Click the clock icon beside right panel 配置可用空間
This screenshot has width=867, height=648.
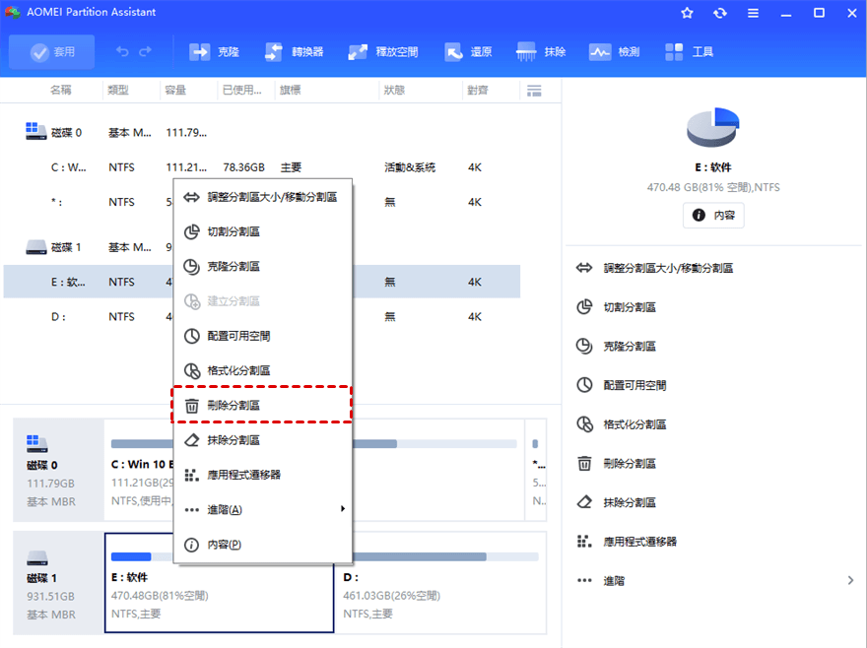[x=584, y=385]
